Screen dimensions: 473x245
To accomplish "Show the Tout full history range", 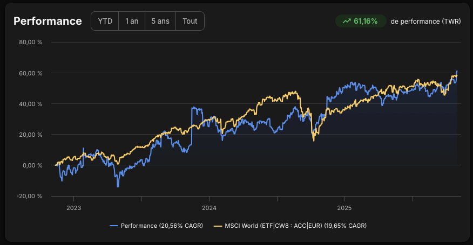I will [x=190, y=21].
